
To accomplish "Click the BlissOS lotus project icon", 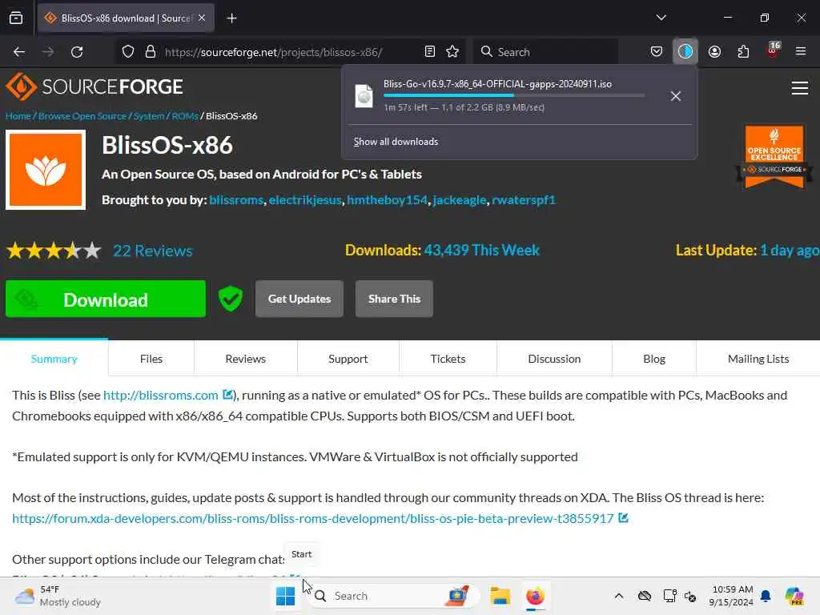I will (x=46, y=170).
